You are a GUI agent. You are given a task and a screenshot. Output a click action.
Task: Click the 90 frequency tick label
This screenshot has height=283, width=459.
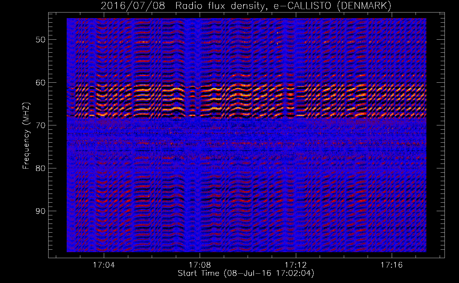[x=40, y=211]
